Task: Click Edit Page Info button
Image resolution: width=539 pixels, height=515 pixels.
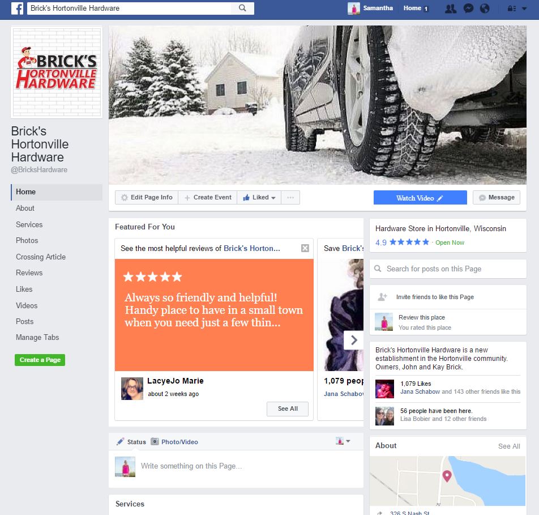Action: click(x=147, y=198)
